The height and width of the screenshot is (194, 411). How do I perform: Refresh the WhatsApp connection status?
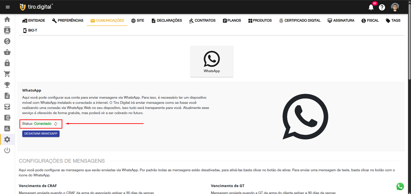[x=56, y=124]
